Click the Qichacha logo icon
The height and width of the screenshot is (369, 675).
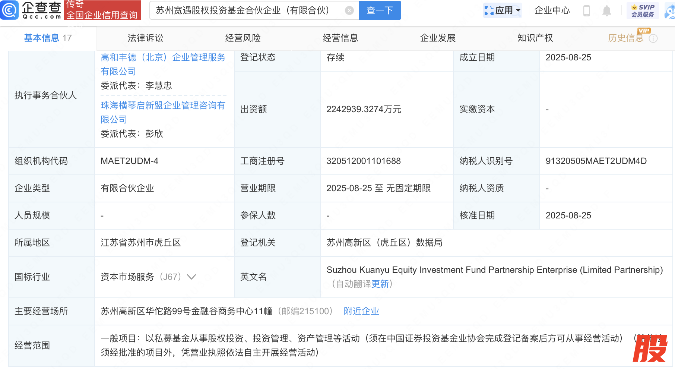click(10, 10)
